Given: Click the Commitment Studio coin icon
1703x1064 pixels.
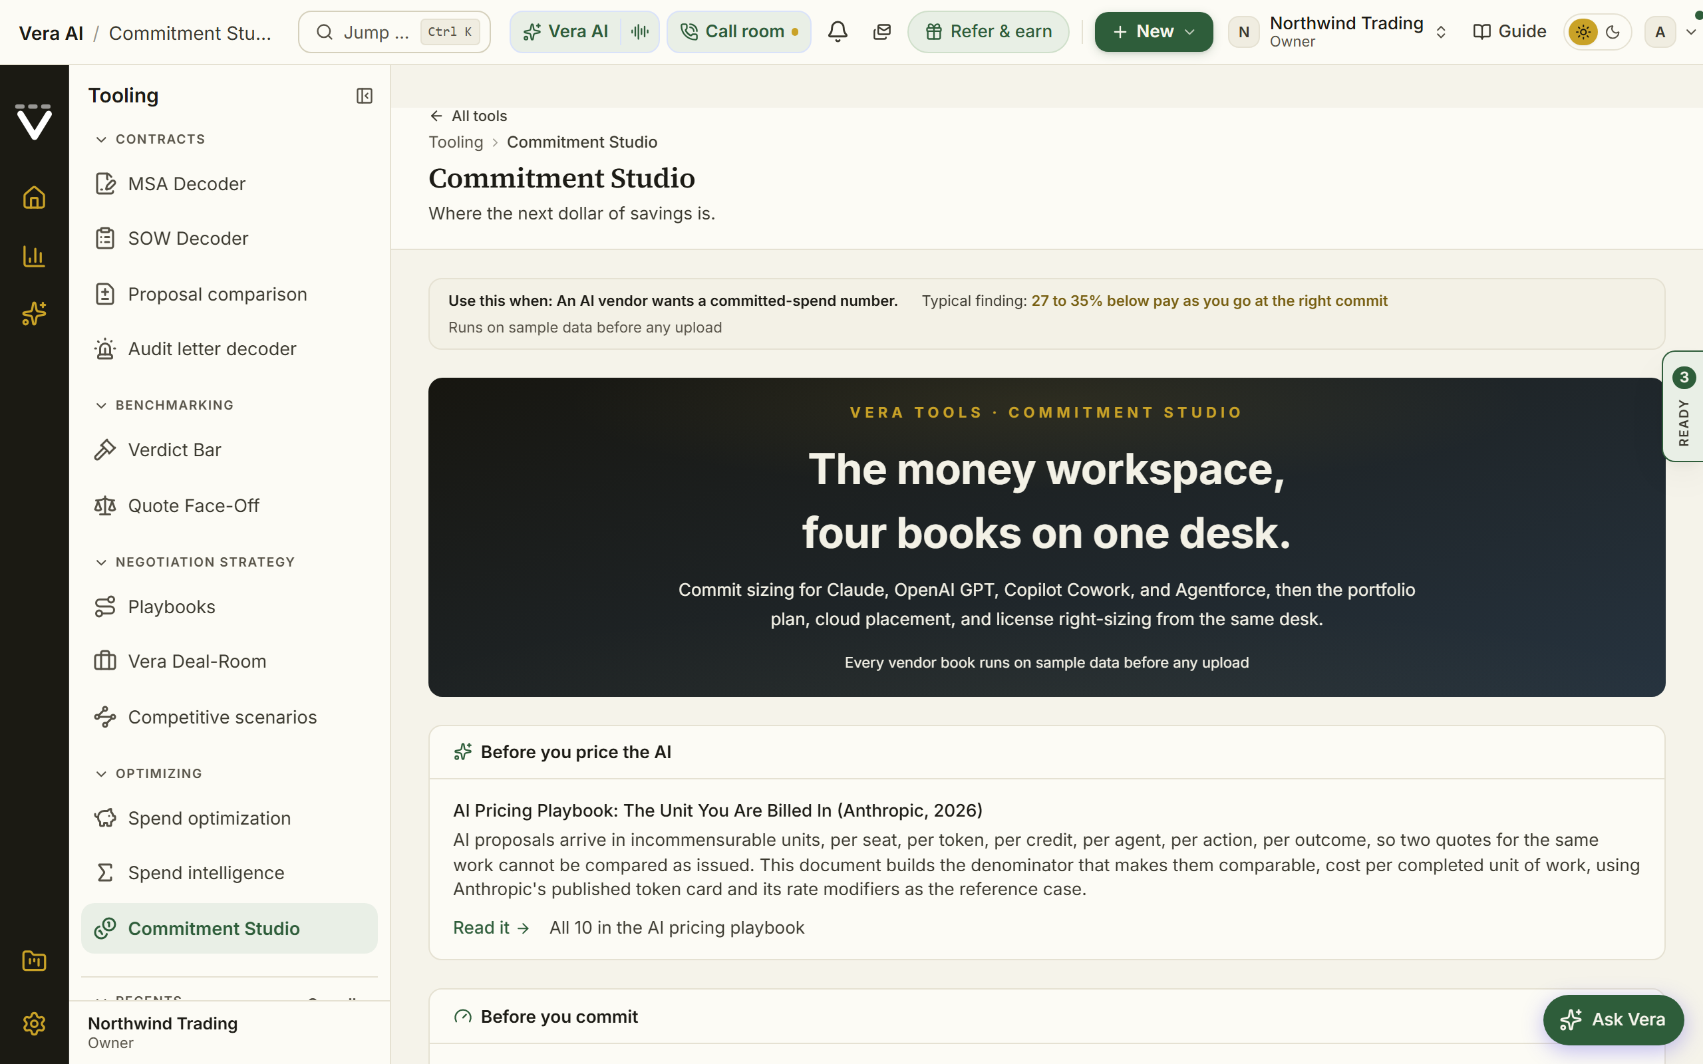Looking at the screenshot, I should tap(105, 929).
